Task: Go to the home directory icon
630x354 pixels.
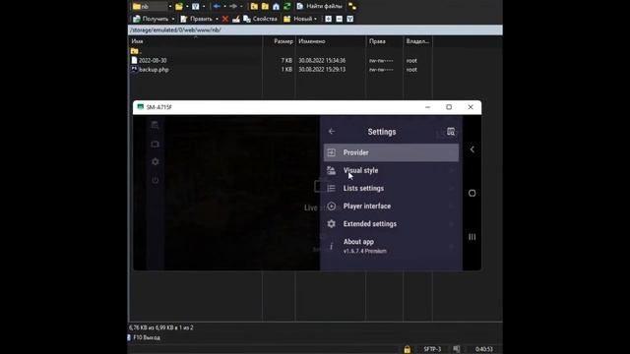Action: click(x=276, y=6)
